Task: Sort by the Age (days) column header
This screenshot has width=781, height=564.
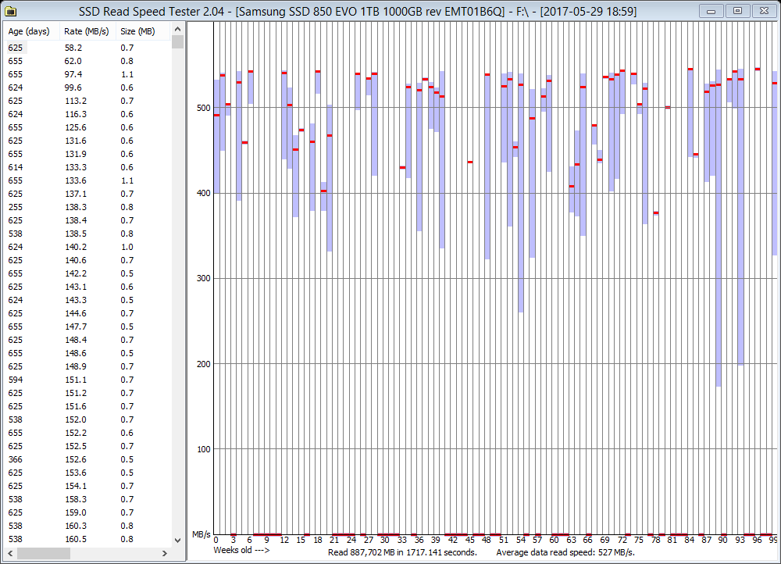Action: click(x=29, y=31)
